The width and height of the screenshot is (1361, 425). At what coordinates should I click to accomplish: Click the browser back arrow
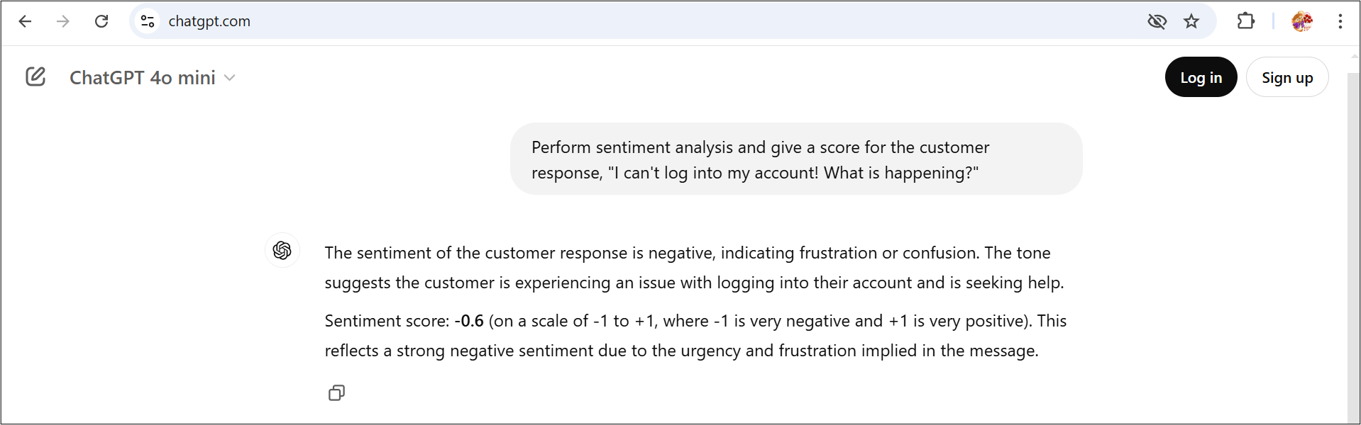25,21
